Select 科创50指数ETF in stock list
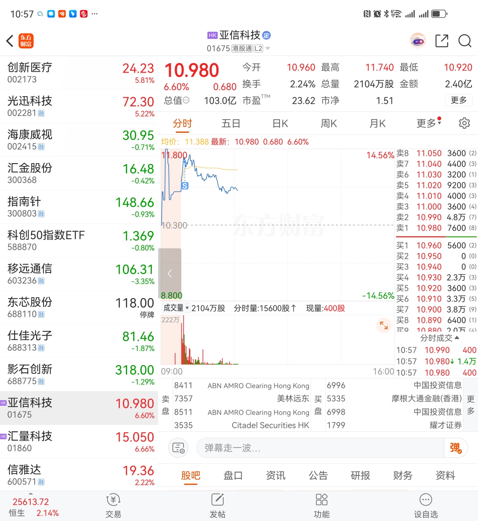The height and width of the screenshot is (521, 478). click(x=79, y=241)
